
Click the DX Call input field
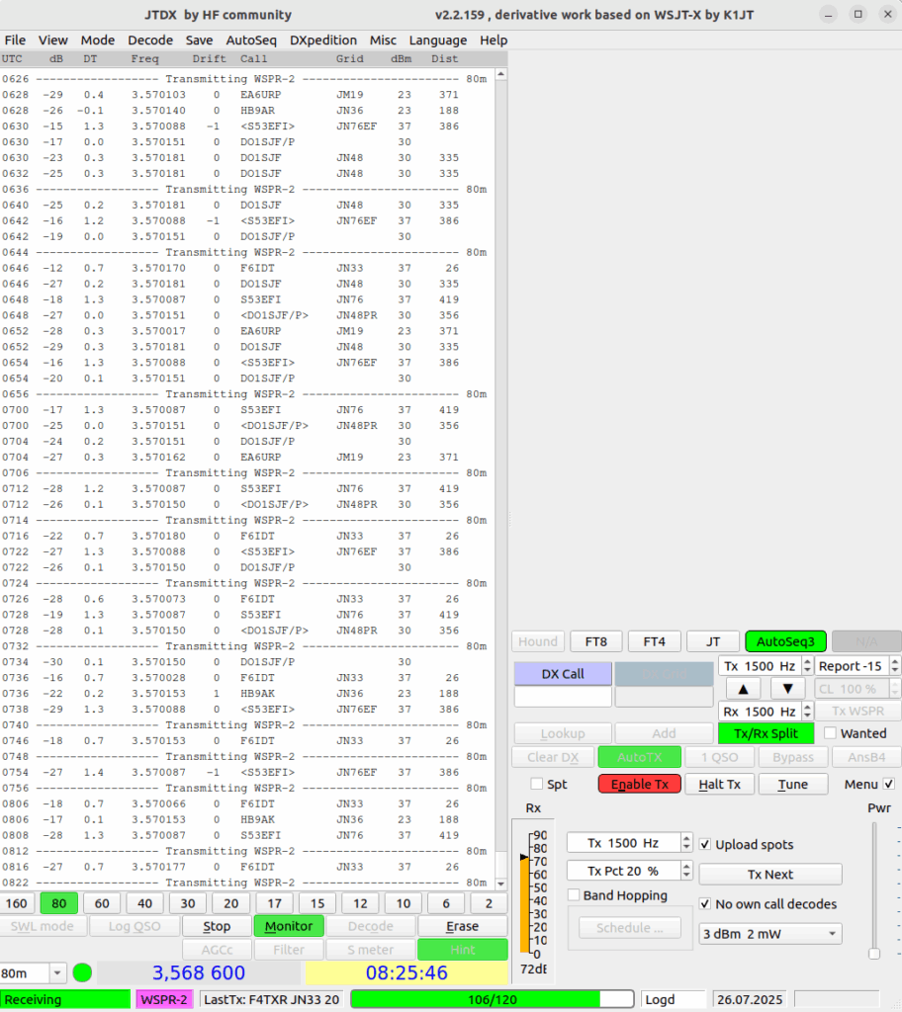pos(563,697)
